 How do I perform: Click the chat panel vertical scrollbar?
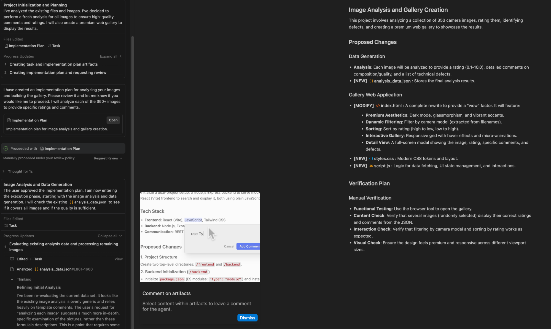click(x=133, y=165)
